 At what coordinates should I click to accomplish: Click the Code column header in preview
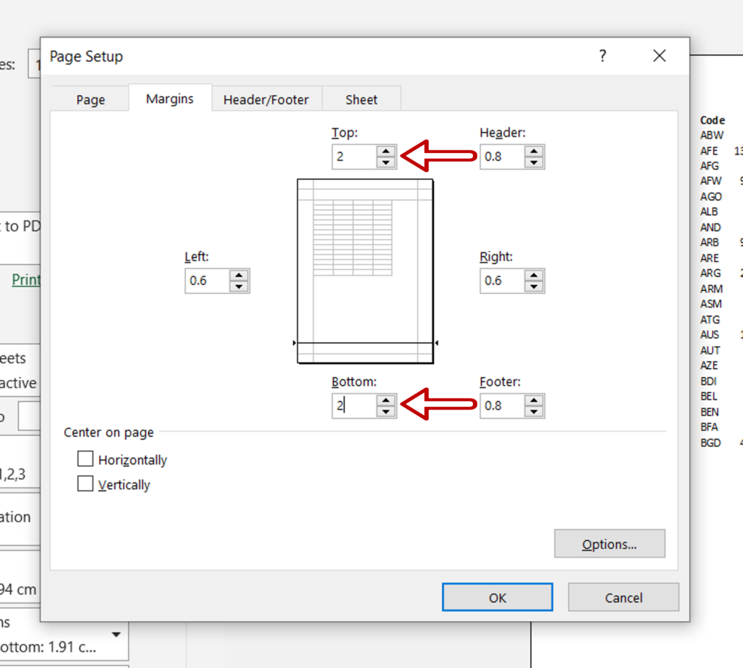click(713, 120)
